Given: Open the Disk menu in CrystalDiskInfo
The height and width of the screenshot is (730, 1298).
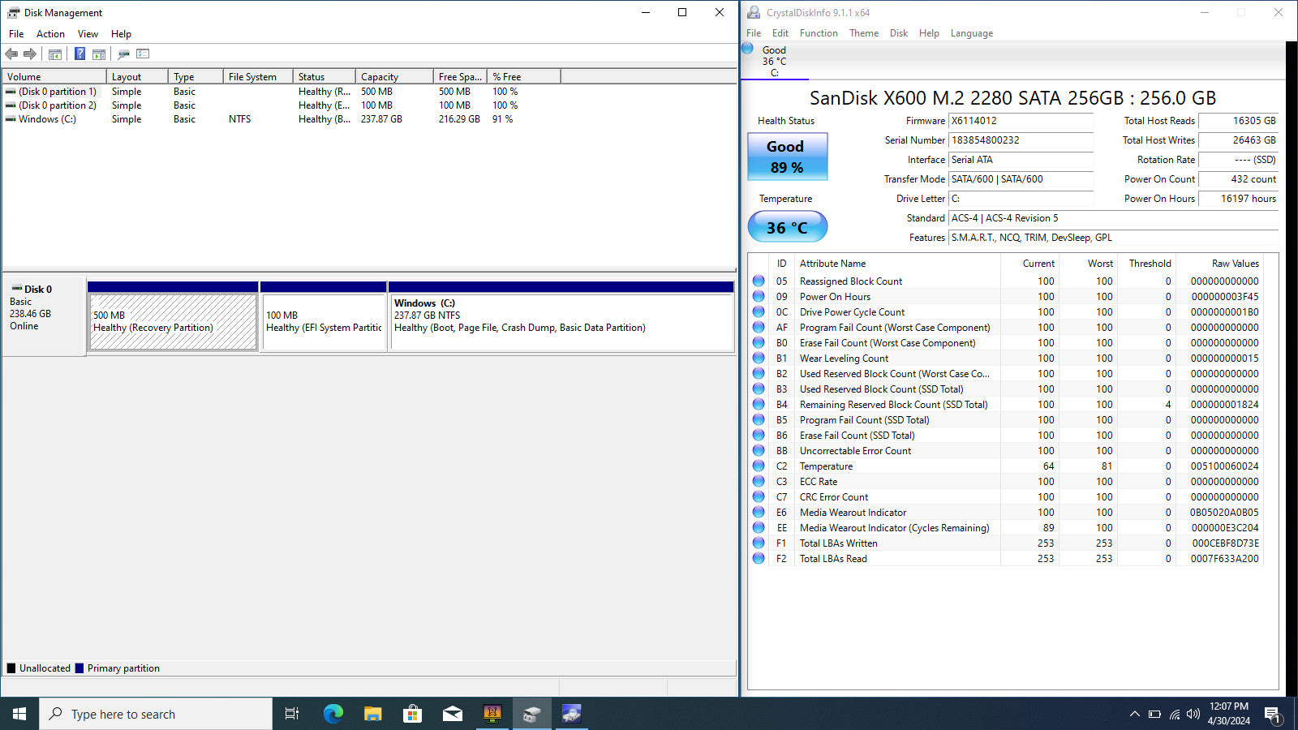Looking at the screenshot, I should pos(899,33).
